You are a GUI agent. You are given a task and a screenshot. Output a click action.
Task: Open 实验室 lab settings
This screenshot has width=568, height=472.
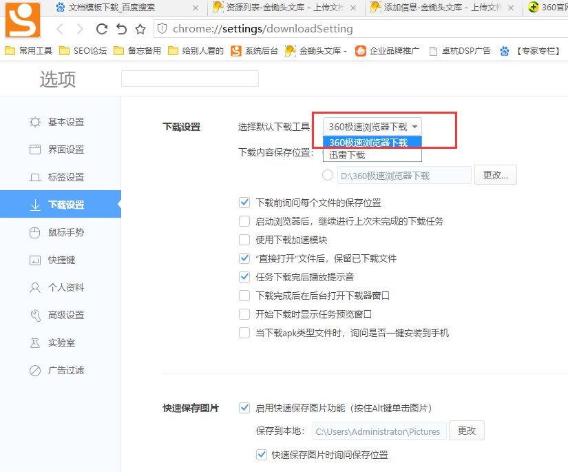61,342
